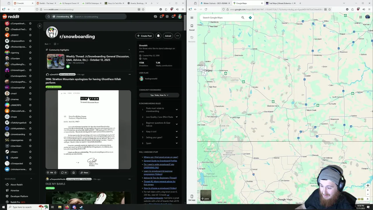The height and width of the screenshot is (210, 373).
Task: Favorite r/Steam with star toggle
Action: [30, 152]
